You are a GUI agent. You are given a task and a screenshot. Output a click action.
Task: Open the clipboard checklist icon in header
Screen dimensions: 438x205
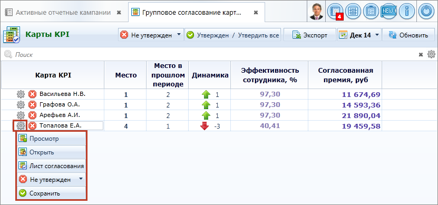pos(371,12)
